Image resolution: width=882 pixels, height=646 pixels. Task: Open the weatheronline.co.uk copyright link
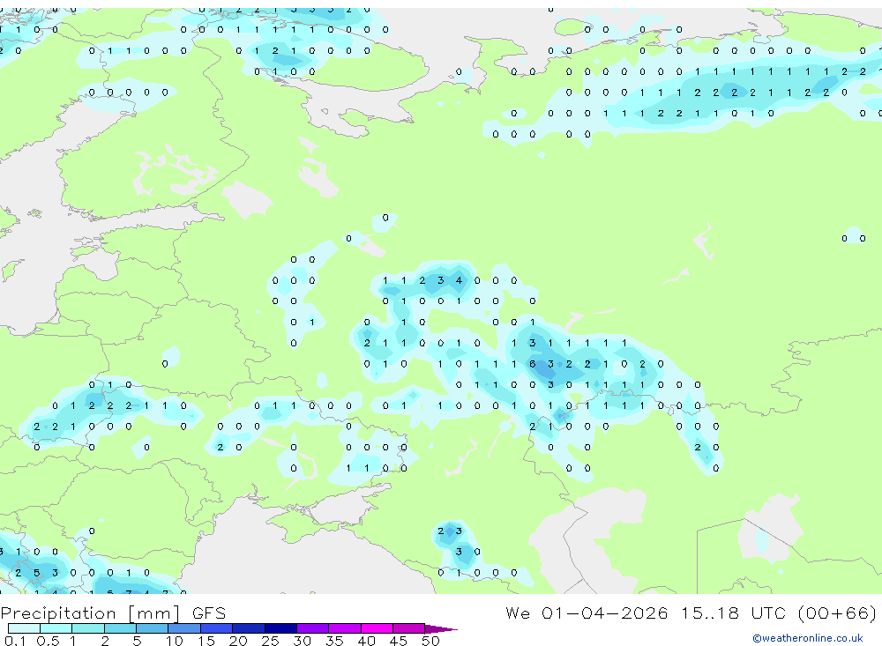click(808, 638)
